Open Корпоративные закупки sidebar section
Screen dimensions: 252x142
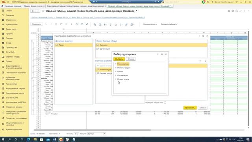click(15, 88)
